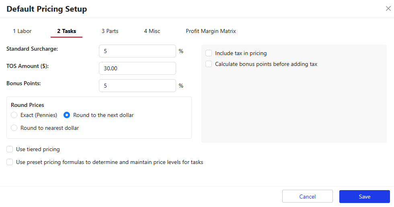Edit the Bonus Points percentage field

137,86
